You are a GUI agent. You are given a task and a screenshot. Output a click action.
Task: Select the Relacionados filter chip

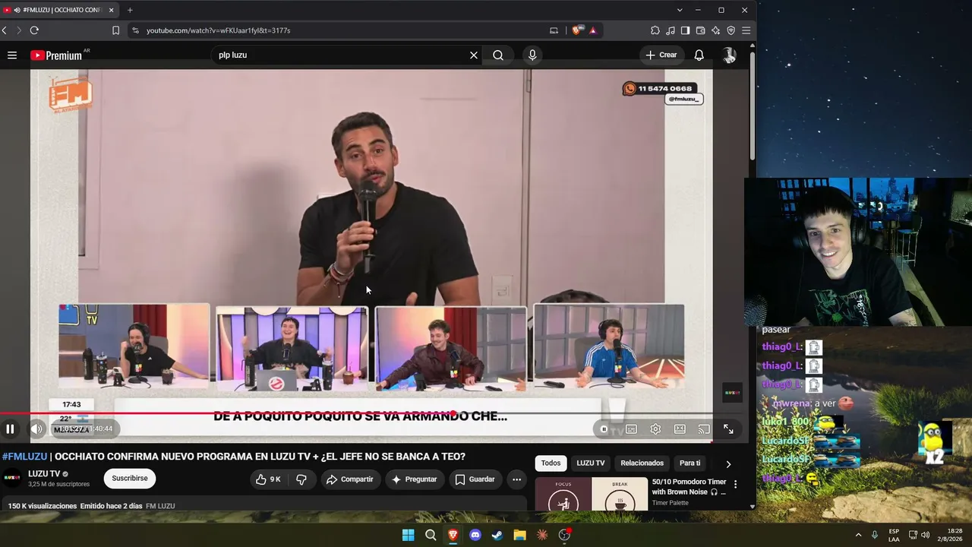[x=642, y=463]
